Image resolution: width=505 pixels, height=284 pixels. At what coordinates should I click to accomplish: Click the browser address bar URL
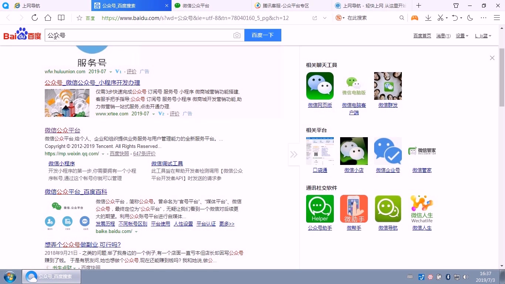click(195, 18)
